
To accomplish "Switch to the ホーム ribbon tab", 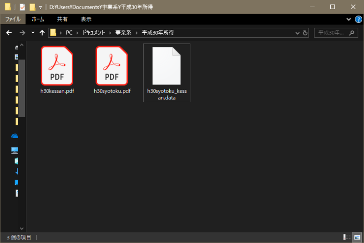I will [38, 19].
